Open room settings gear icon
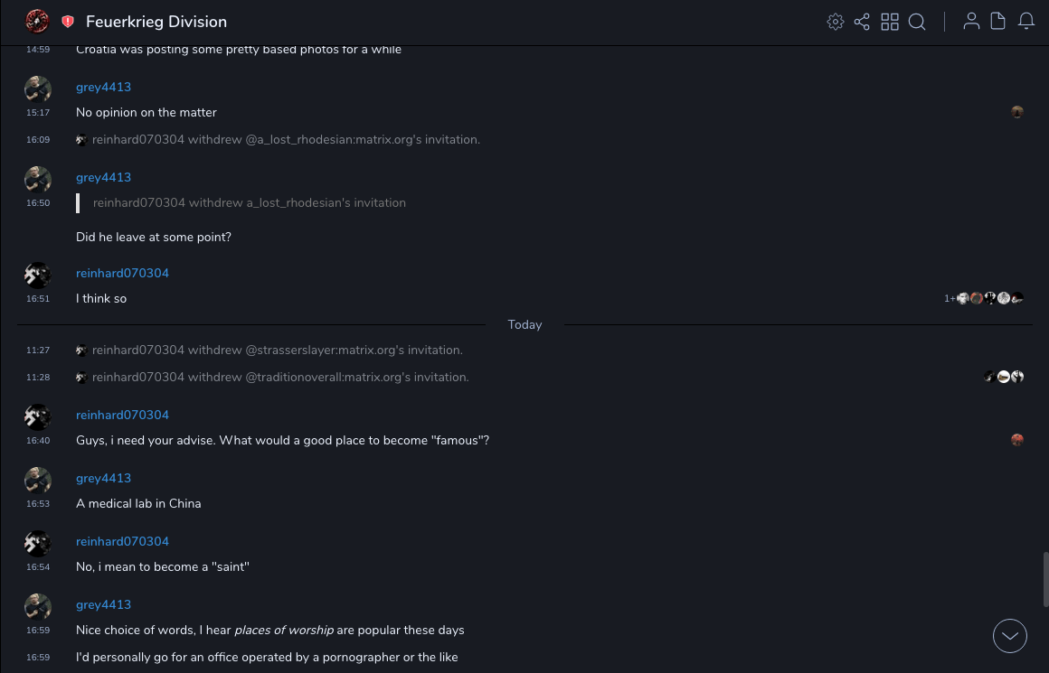 835,22
